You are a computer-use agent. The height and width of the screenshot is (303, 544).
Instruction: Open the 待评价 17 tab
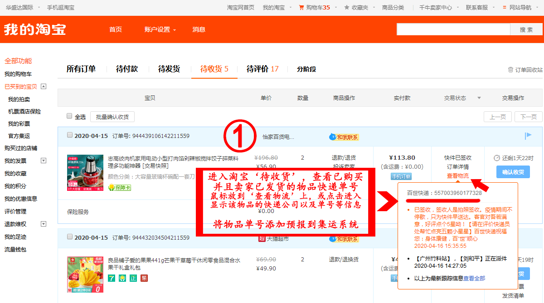pyautogui.click(x=263, y=69)
